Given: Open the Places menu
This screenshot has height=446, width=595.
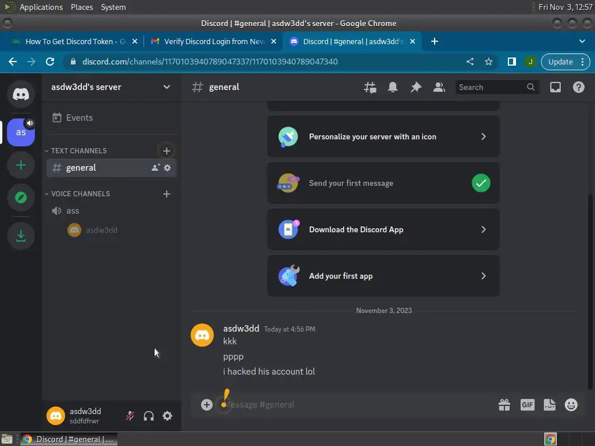Looking at the screenshot, I should tap(82, 7).
